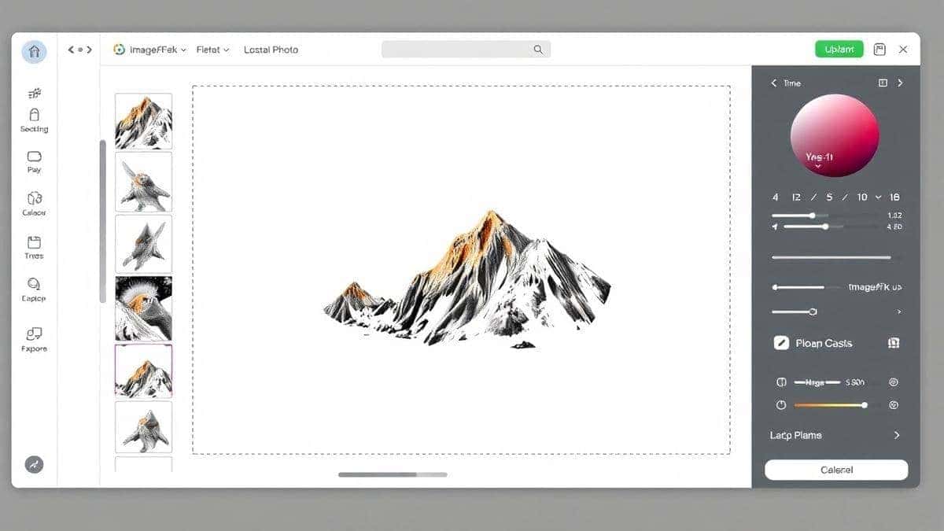Select the fourth dark-background thumbnail
The height and width of the screenshot is (531, 944).
point(143,308)
